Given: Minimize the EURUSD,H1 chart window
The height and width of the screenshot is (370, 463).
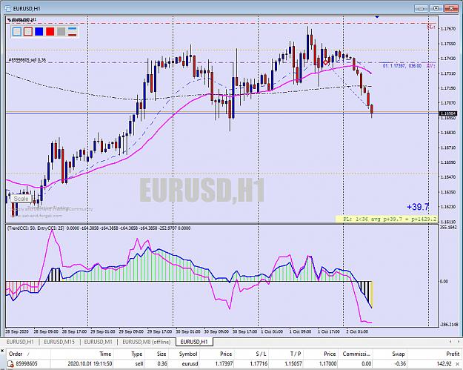Looking at the screenshot, I should [422, 8].
